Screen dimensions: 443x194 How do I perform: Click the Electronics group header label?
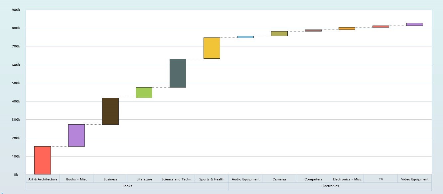point(330,186)
